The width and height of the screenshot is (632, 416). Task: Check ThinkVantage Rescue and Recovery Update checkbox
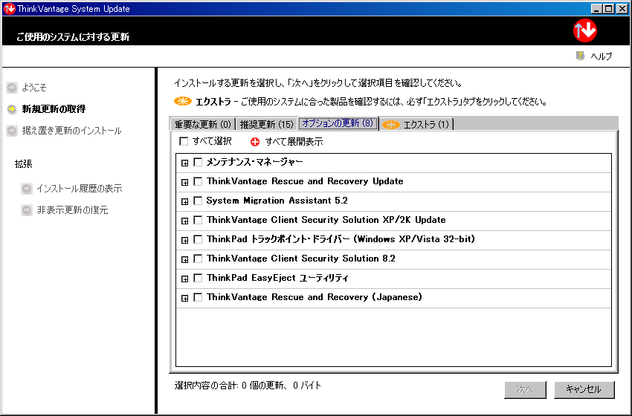tap(198, 181)
